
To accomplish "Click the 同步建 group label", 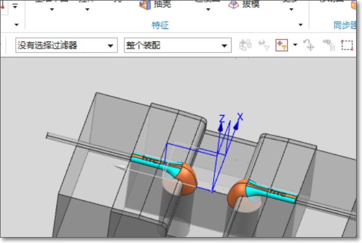I will click(x=345, y=25).
